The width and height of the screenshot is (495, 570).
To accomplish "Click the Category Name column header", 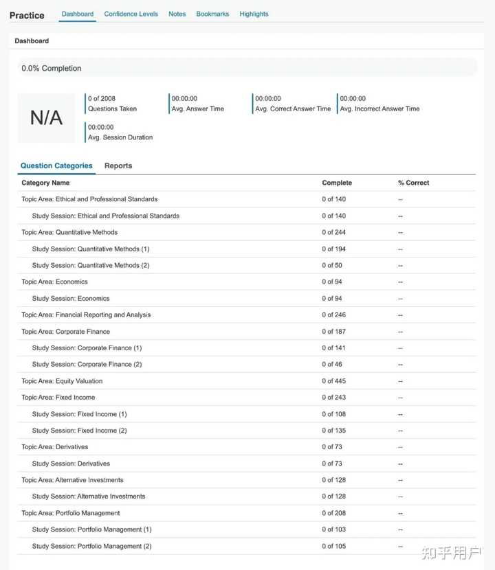I will pyautogui.click(x=45, y=183).
